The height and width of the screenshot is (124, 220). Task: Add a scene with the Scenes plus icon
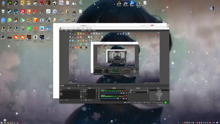(x=61, y=100)
